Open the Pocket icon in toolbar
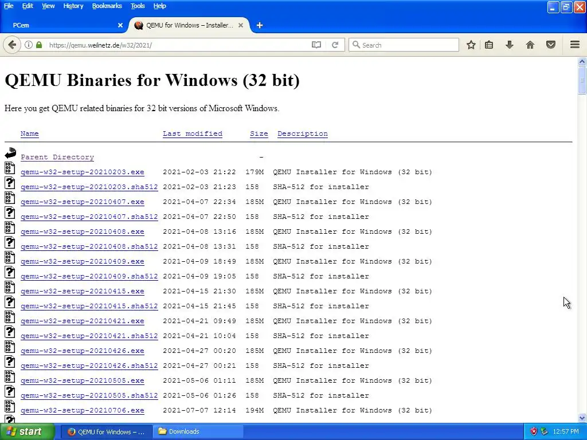The height and width of the screenshot is (440, 587). pos(551,45)
